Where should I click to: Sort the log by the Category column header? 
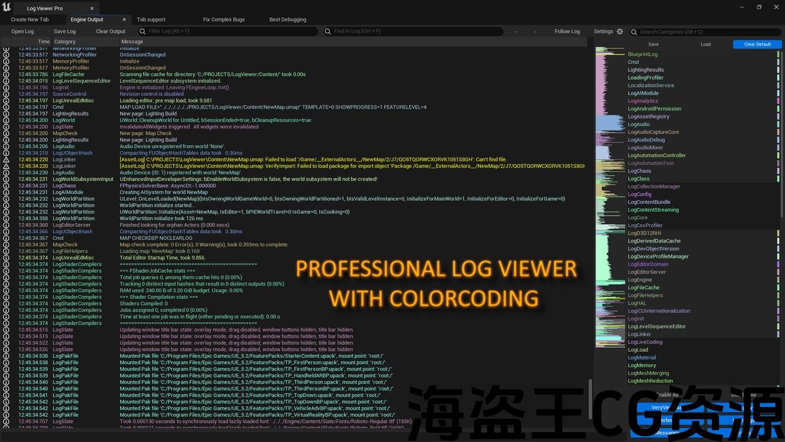tap(64, 42)
